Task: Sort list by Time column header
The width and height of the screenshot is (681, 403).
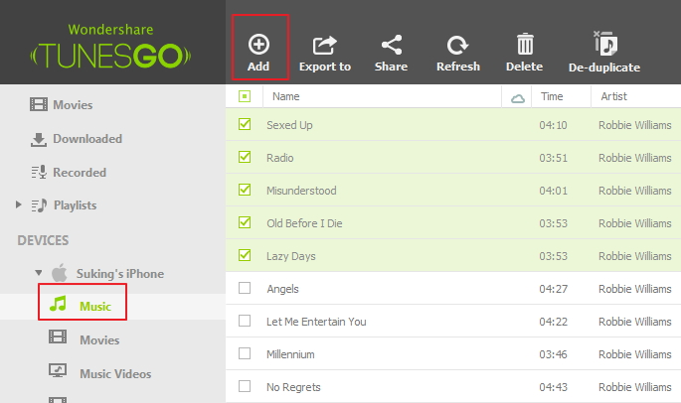Action: 552,96
